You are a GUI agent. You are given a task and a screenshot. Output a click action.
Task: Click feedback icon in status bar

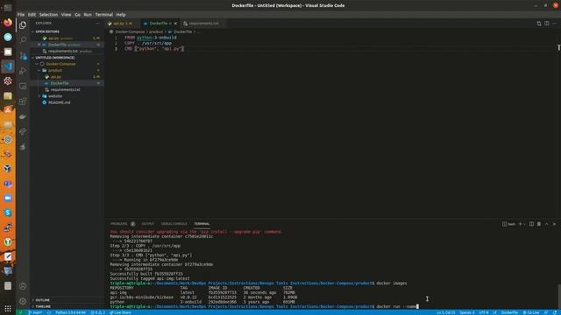tap(546, 312)
